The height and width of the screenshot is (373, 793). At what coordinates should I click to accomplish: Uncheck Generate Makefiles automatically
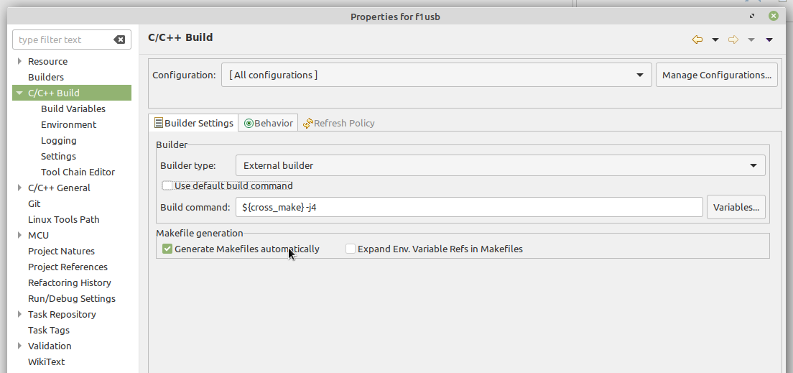click(167, 249)
